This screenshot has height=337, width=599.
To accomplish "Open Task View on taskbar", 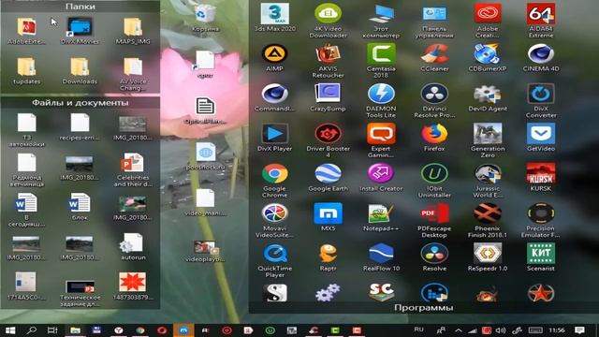I will [x=52, y=330].
